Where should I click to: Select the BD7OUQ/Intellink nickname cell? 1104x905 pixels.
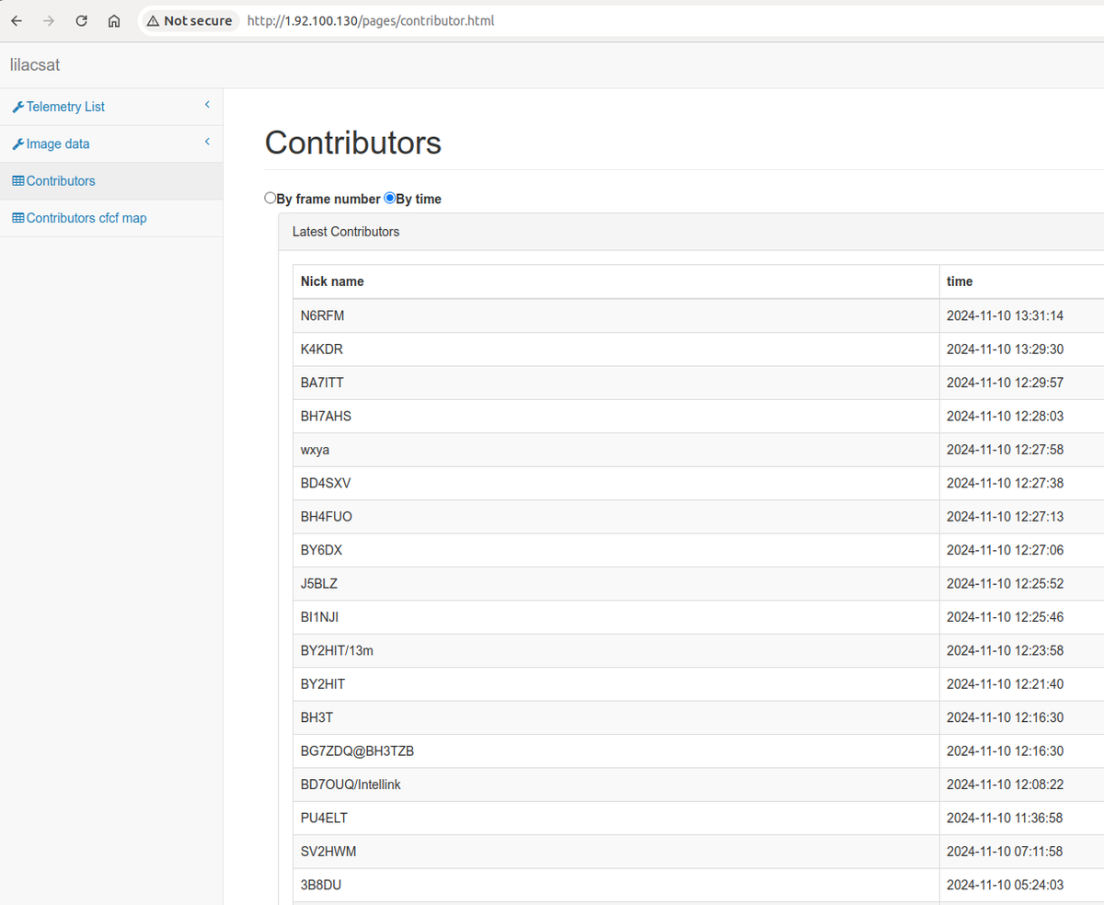tap(616, 785)
